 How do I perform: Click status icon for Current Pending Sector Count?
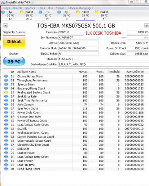[x=6, y=137]
